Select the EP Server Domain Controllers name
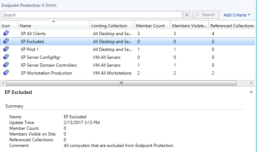Image resolution: width=257 pixels, height=152 pixels. (x=49, y=65)
